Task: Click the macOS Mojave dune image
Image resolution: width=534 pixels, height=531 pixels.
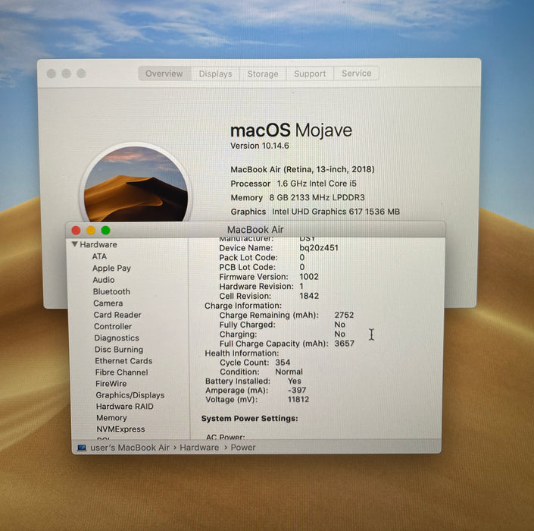Action: 136,184
